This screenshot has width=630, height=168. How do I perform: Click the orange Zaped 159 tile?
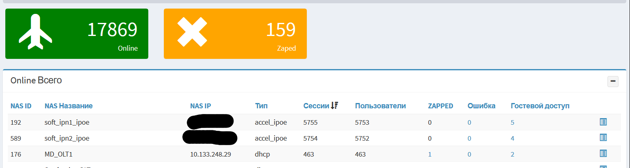click(235, 34)
